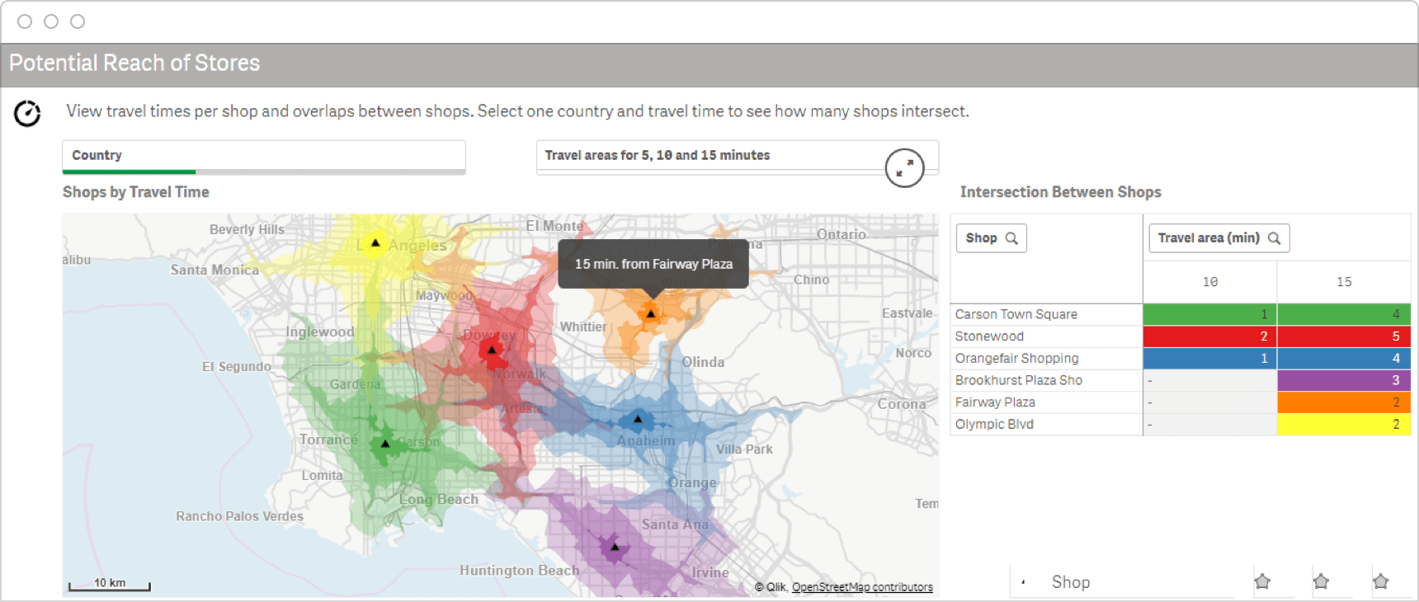Click the middle pentagon icon at bottom right
The image size is (1419, 602).
[1321, 581]
